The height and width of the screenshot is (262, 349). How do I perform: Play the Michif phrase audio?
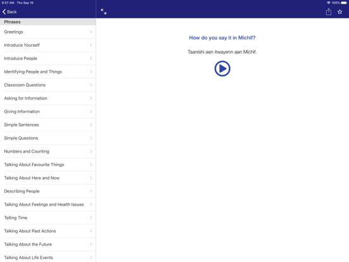click(222, 68)
